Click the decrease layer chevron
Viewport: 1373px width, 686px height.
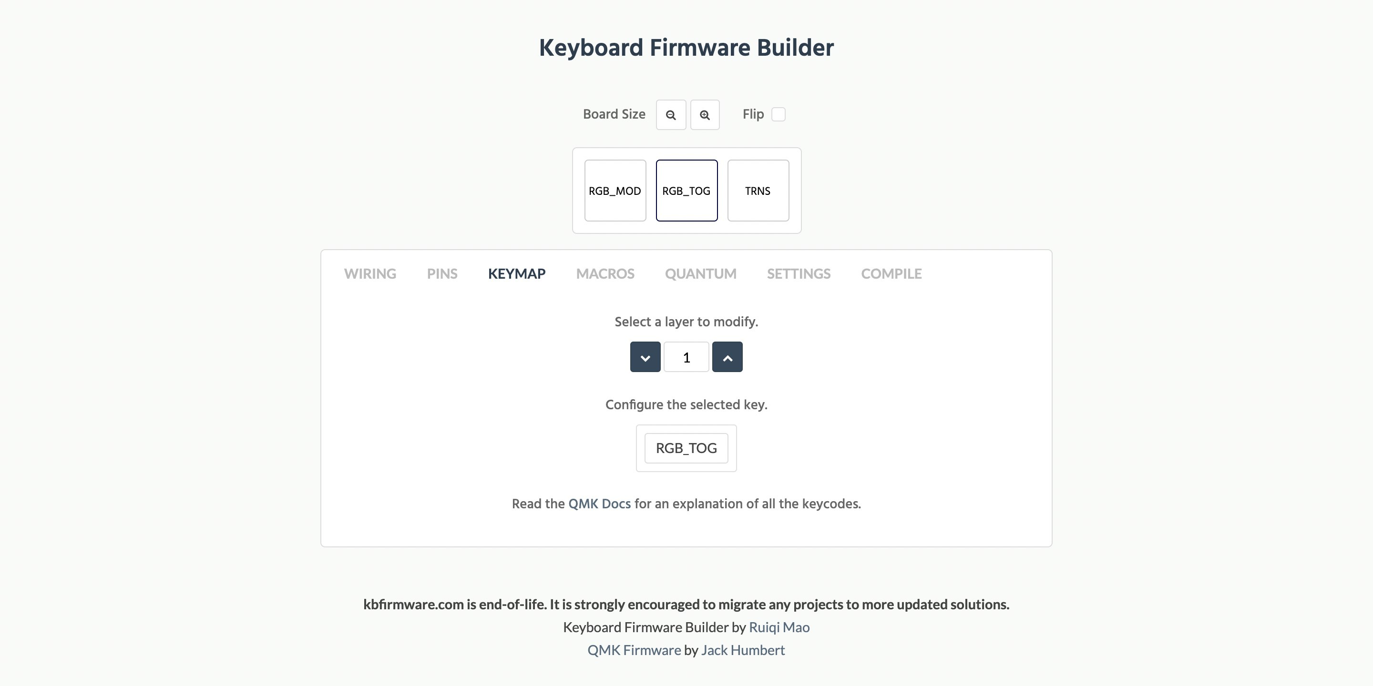click(x=645, y=357)
